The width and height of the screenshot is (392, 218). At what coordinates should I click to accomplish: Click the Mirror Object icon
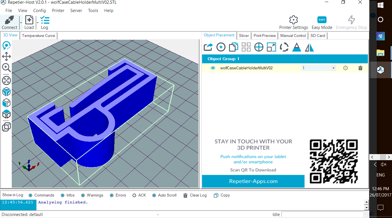point(309,47)
